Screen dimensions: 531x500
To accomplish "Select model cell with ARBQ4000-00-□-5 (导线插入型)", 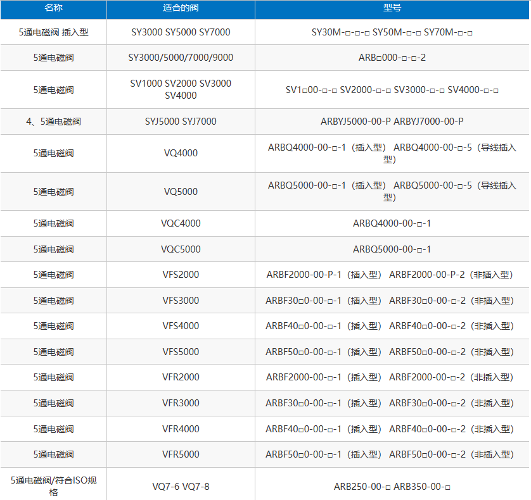I will (x=392, y=153).
